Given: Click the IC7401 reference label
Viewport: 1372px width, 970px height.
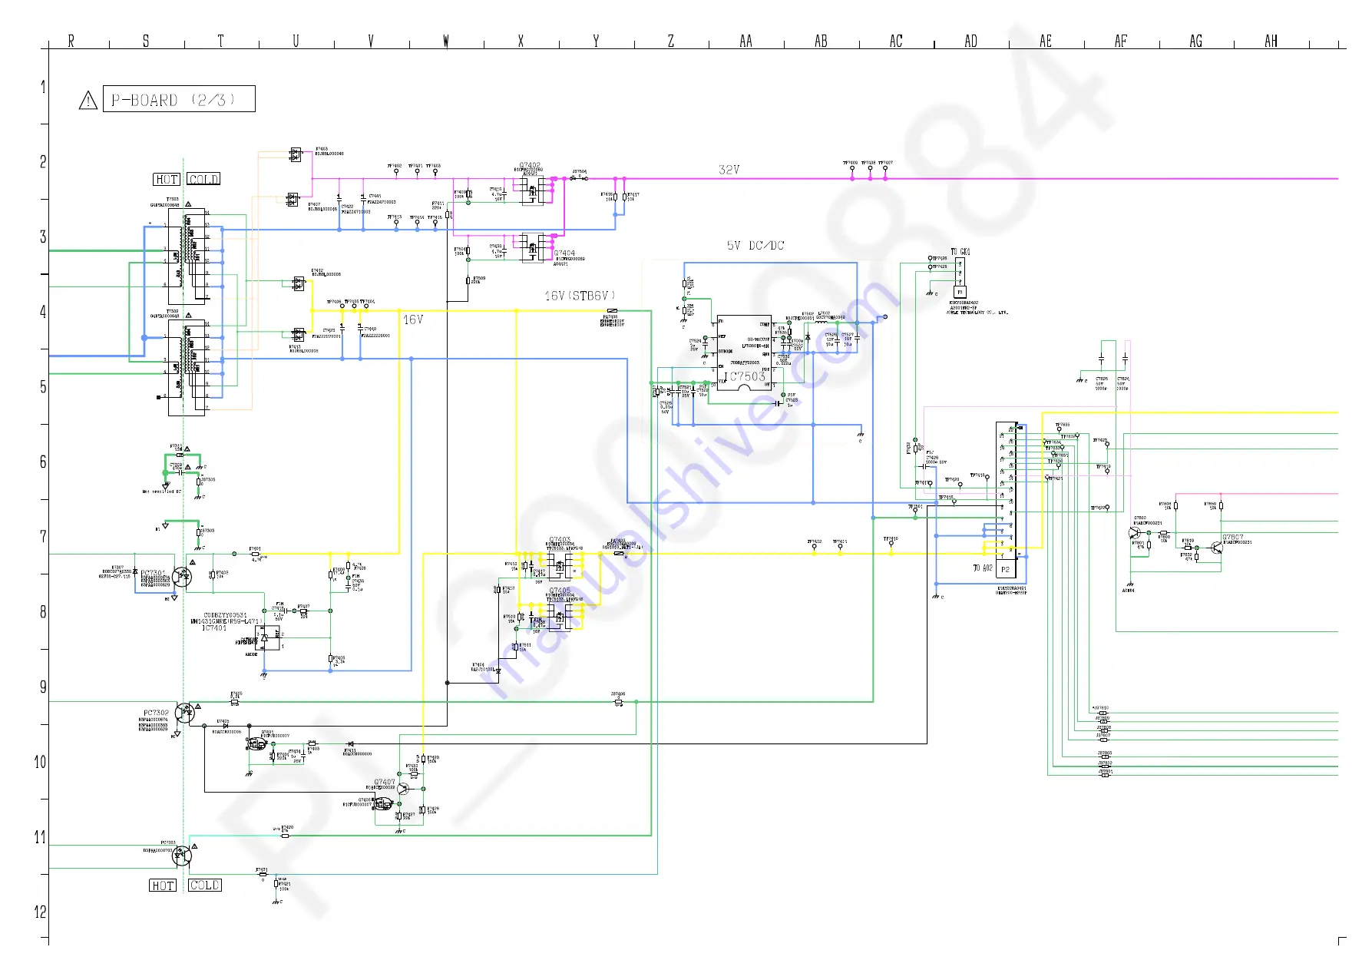Looking at the screenshot, I should 214,628.
